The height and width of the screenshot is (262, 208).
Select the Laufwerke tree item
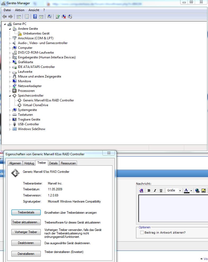click(25, 72)
